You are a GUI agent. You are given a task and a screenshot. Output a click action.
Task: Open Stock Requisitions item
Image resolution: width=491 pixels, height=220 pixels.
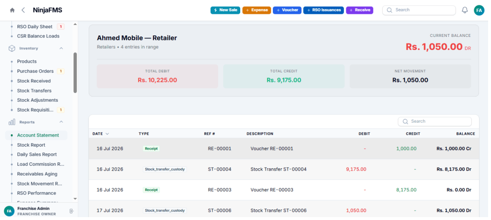(35, 110)
